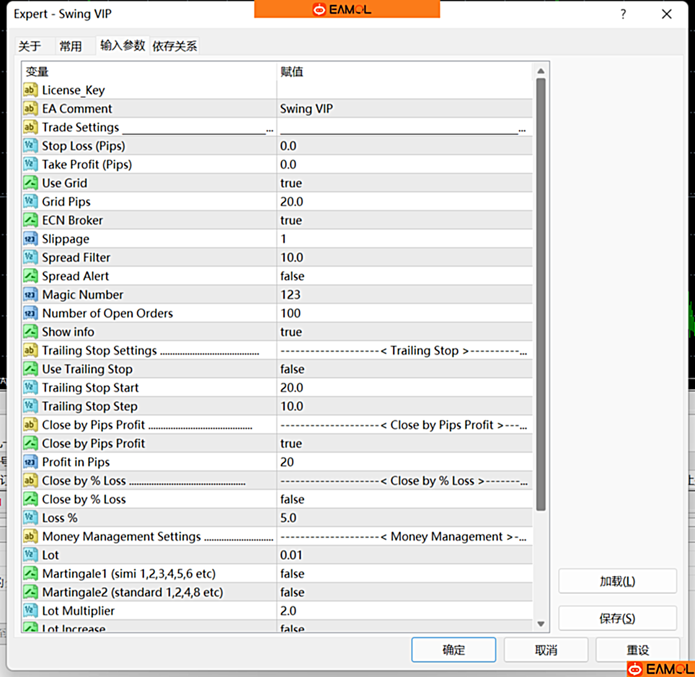
Task: Click the Magic Number integer icon
Action: (30, 295)
